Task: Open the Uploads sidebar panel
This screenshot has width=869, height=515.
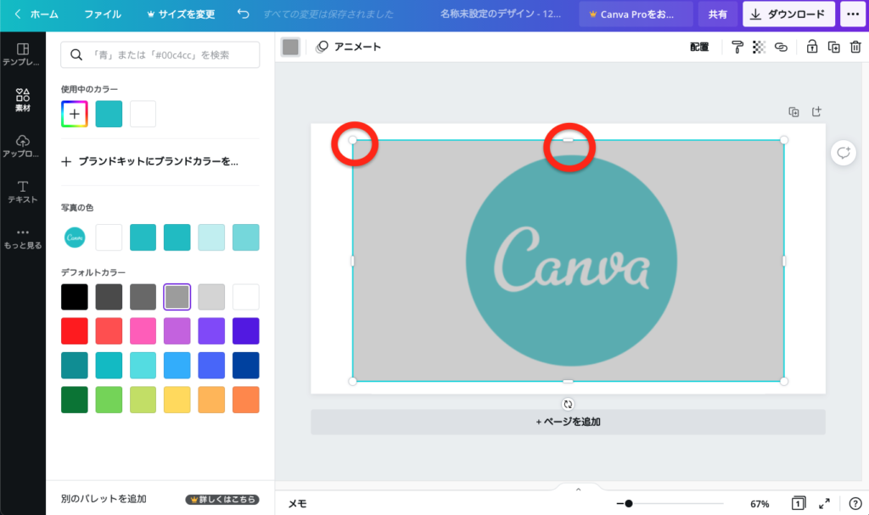Action: (22, 146)
